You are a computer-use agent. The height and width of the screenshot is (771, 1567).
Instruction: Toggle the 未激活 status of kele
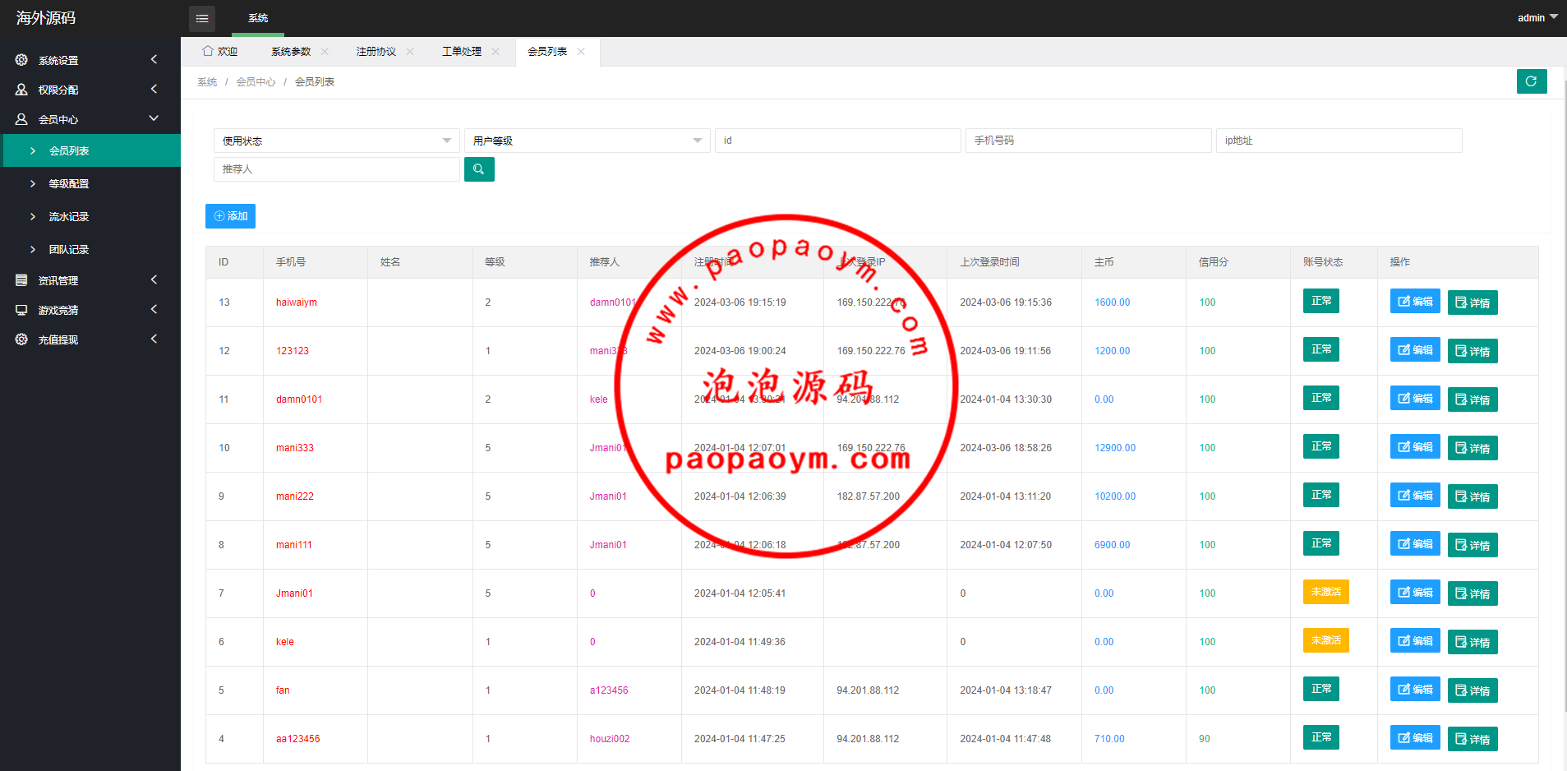(x=1326, y=640)
